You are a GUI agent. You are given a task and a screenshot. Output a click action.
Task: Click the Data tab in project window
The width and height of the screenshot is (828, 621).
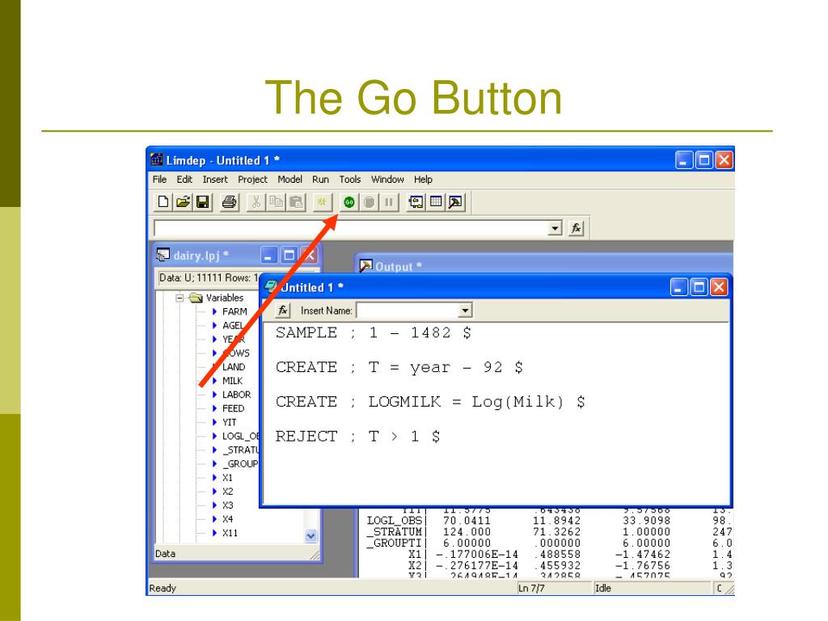165,553
